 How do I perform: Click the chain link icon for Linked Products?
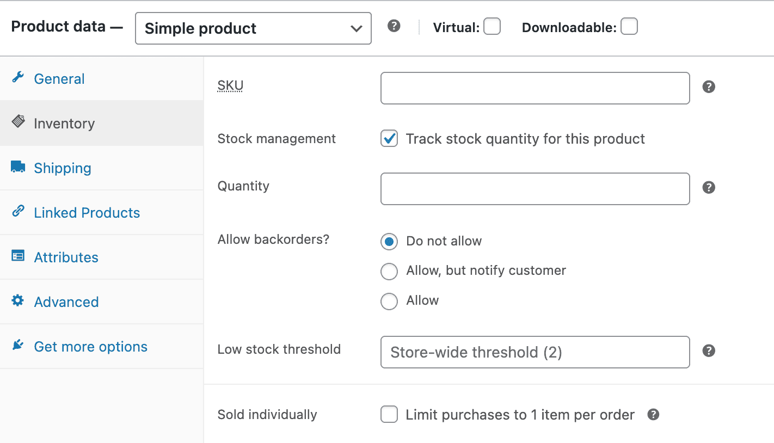[18, 212]
